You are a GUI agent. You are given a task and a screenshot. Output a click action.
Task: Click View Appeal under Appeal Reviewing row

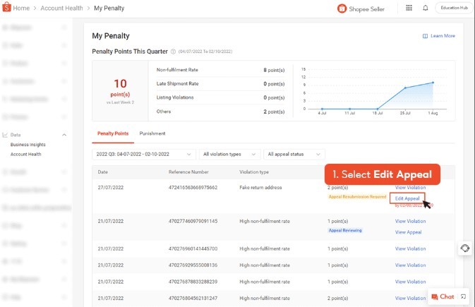[x=408, y=231]
